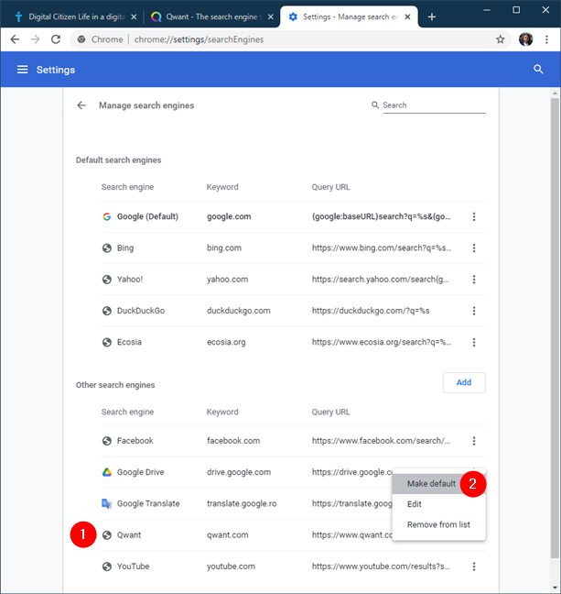Click the browser forward arrow

point(35,39)
